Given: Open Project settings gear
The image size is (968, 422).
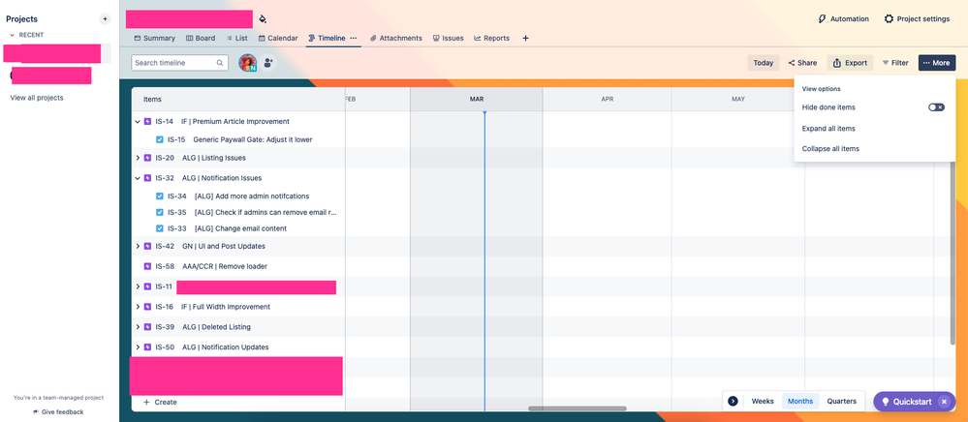Looking at the screenshot, I should [x=889, y=19].
